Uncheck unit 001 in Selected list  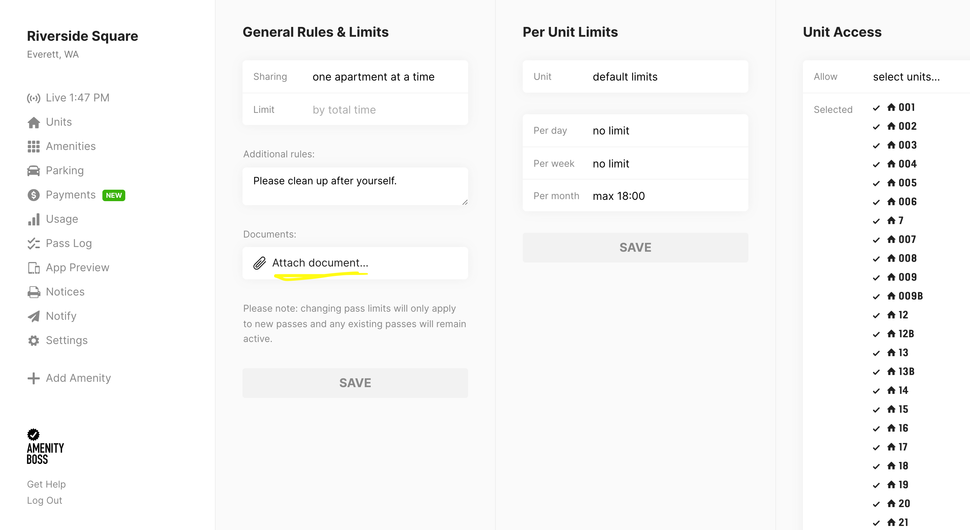[x=876, y=108]
